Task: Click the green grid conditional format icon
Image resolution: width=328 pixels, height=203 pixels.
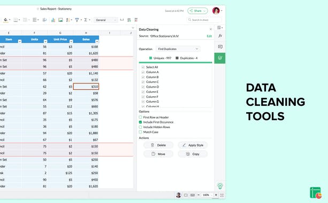Action: point(129,20)
